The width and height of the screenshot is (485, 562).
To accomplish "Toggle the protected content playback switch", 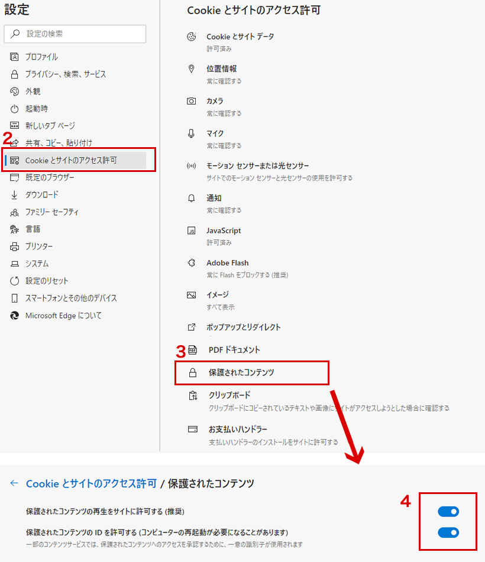I will pos(448,512).
